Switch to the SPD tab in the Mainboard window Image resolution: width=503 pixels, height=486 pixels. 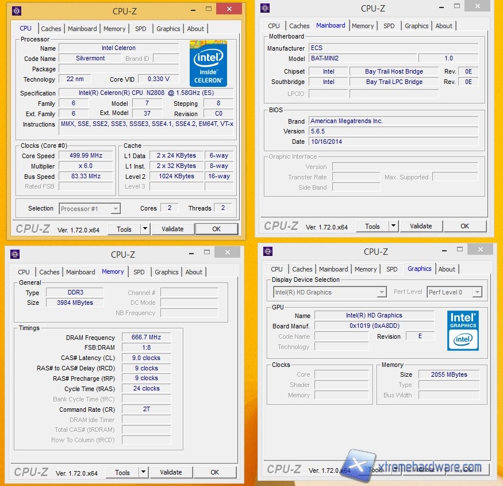389,26
